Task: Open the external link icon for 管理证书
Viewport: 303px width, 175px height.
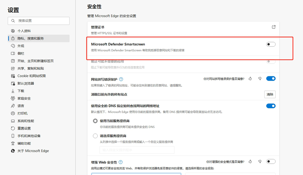Action: 273,27
